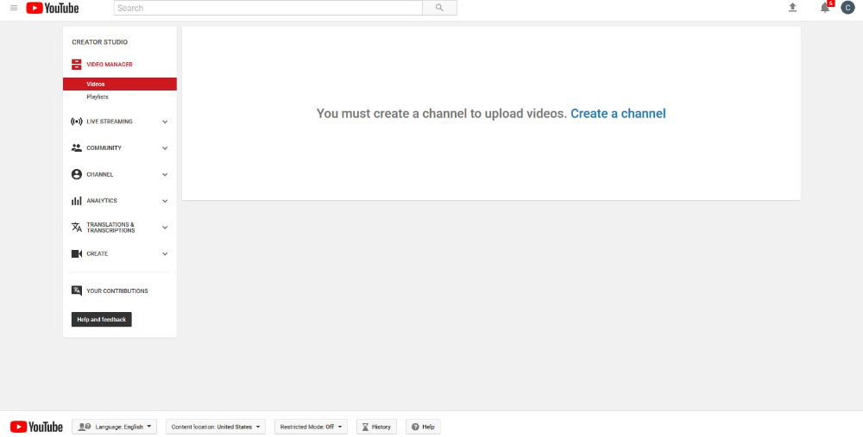Screen dimensions: 863x437
Task: Select Playlists under Video Manager
Action: pos(98,97)
